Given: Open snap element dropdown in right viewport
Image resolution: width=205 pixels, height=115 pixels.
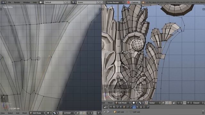Looking at the screenshot, I should 189,103.
